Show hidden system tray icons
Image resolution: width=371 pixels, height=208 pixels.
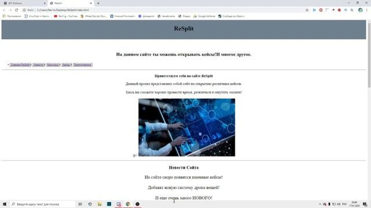coord(320,204)
